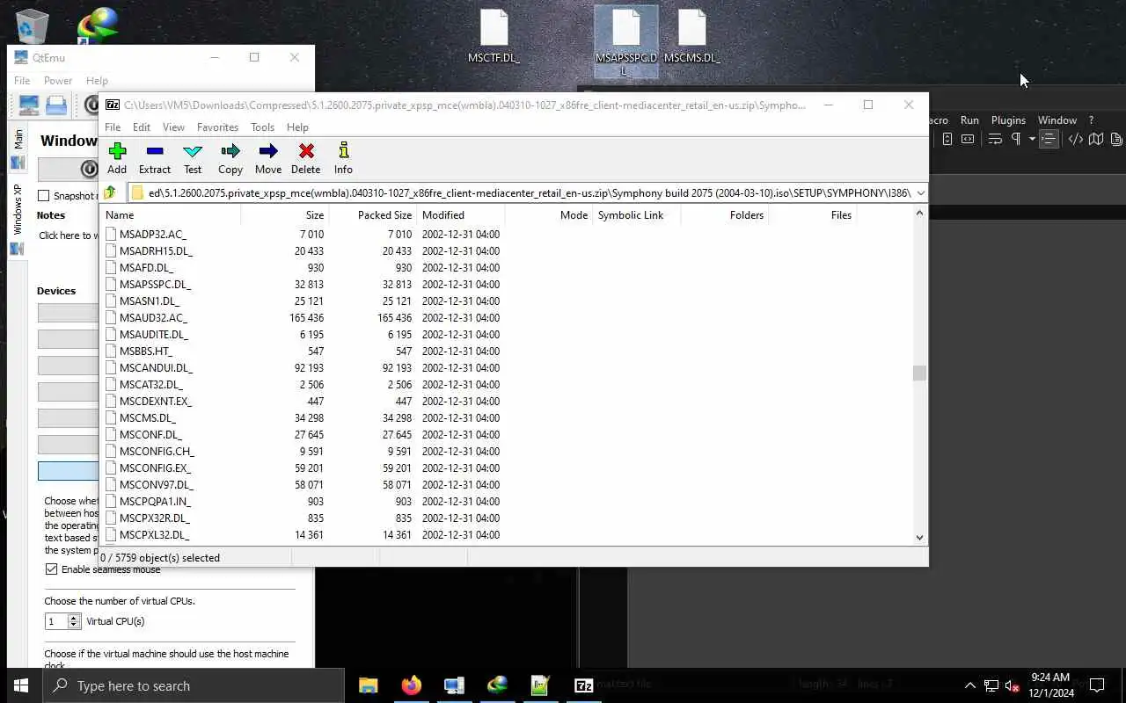Select the MSCTF.DL_ desktop file
Viewport: 1126px width, 703px height.
pos(494,37)
